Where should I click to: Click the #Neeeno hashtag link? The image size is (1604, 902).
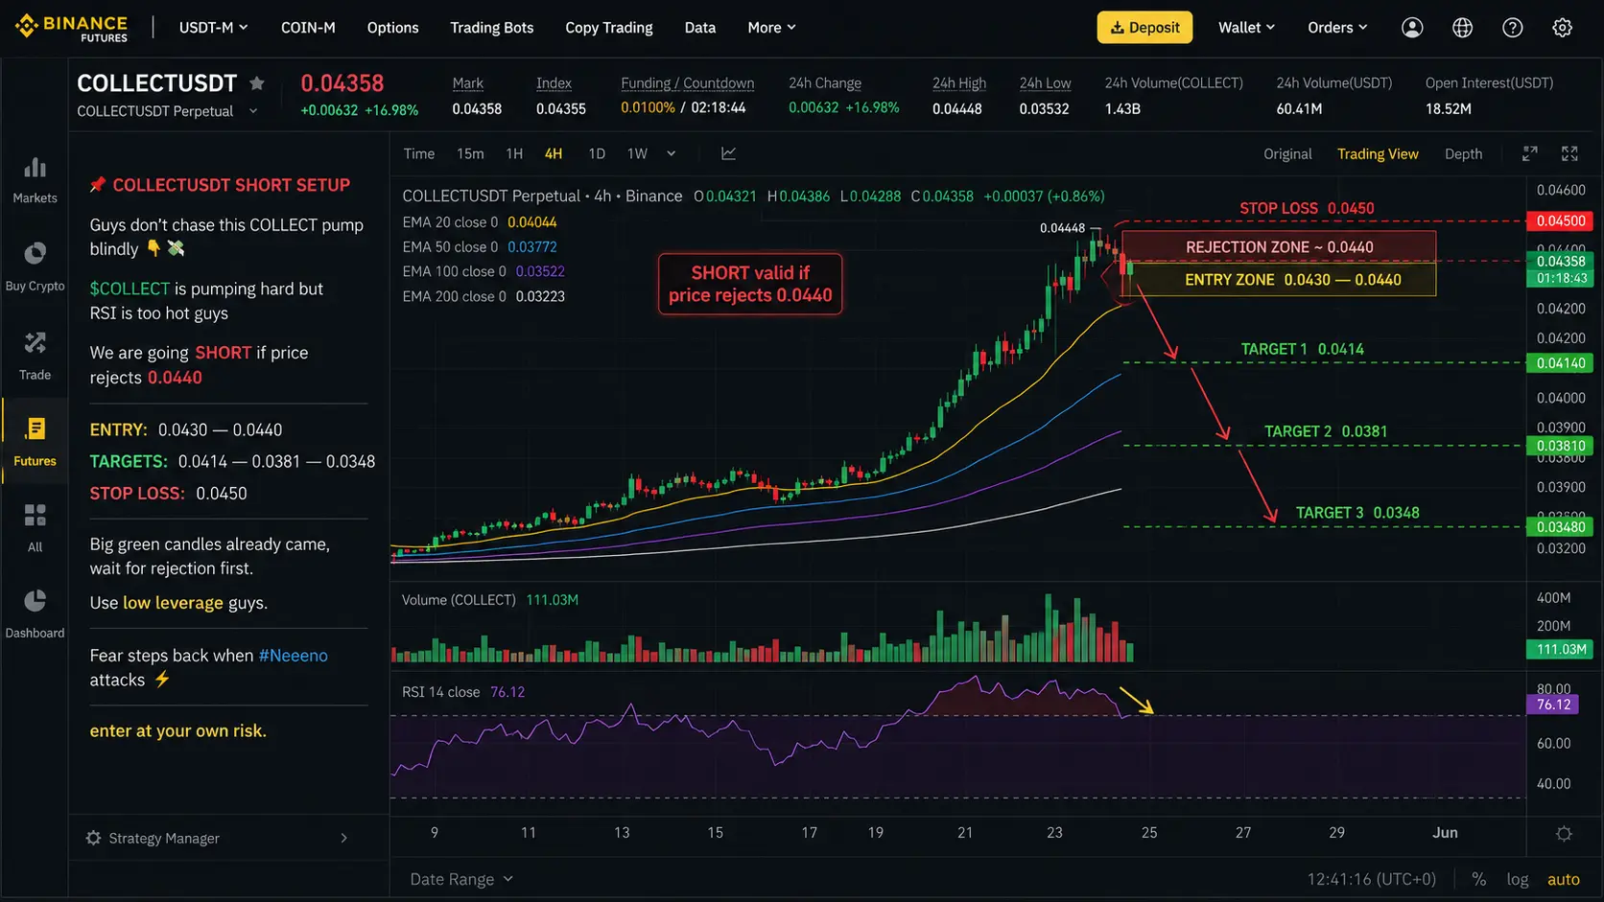click(293, 656)
